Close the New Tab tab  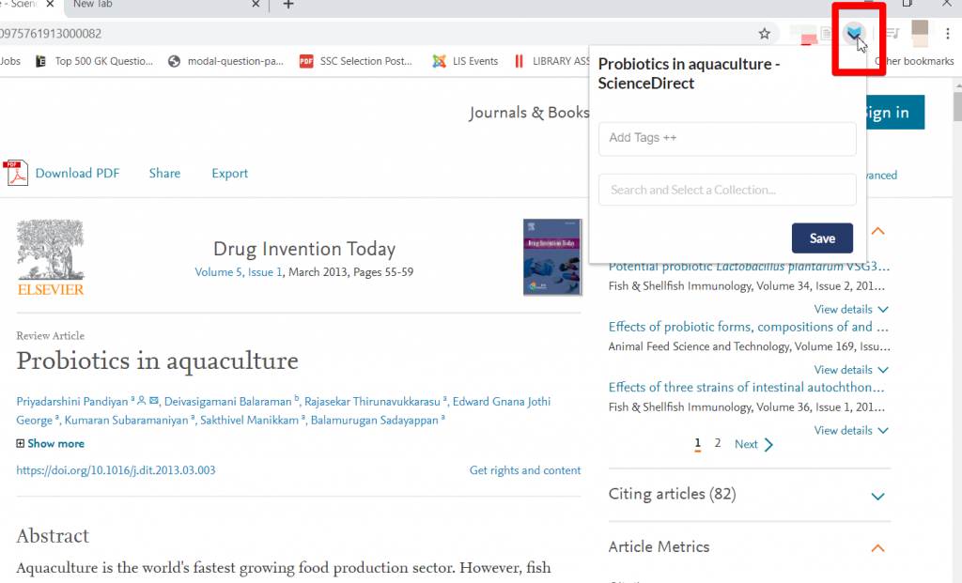point(256,5)
